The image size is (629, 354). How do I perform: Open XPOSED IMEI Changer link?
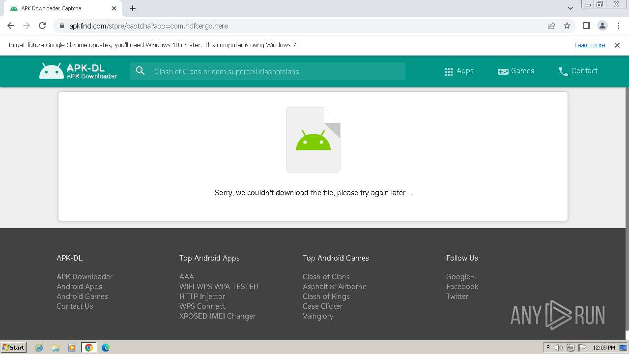(x=217, y=316)
